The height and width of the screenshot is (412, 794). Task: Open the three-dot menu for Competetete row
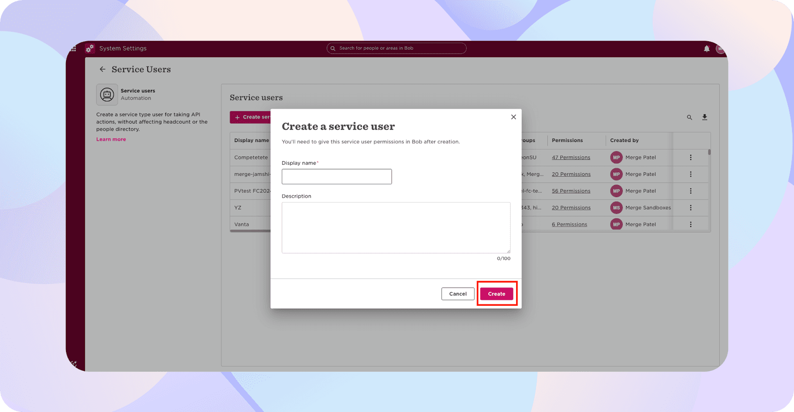[x=690, y=157]
